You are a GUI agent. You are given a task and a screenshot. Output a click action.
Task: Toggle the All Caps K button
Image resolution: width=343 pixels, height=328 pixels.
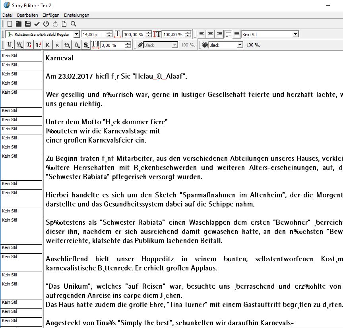tap(48, 45)
